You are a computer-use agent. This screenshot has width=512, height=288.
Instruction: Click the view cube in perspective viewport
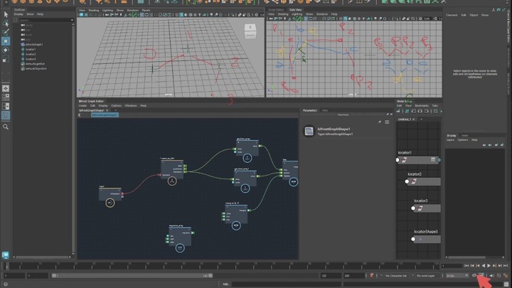pyautogui.click(x=250, y=32)
